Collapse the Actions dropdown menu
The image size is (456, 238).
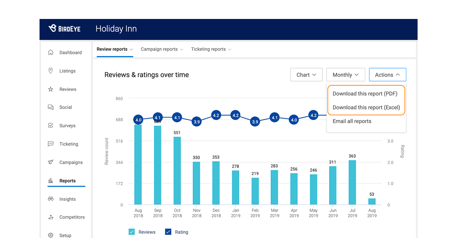click(x=387, y=75)
